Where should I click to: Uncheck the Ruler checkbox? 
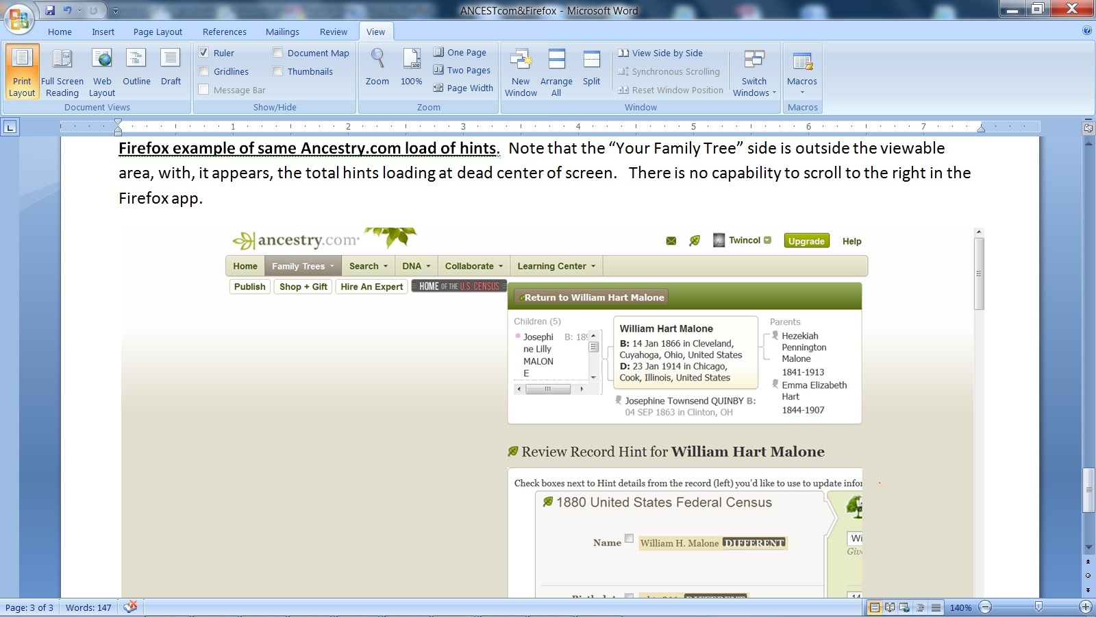(203, 53)
